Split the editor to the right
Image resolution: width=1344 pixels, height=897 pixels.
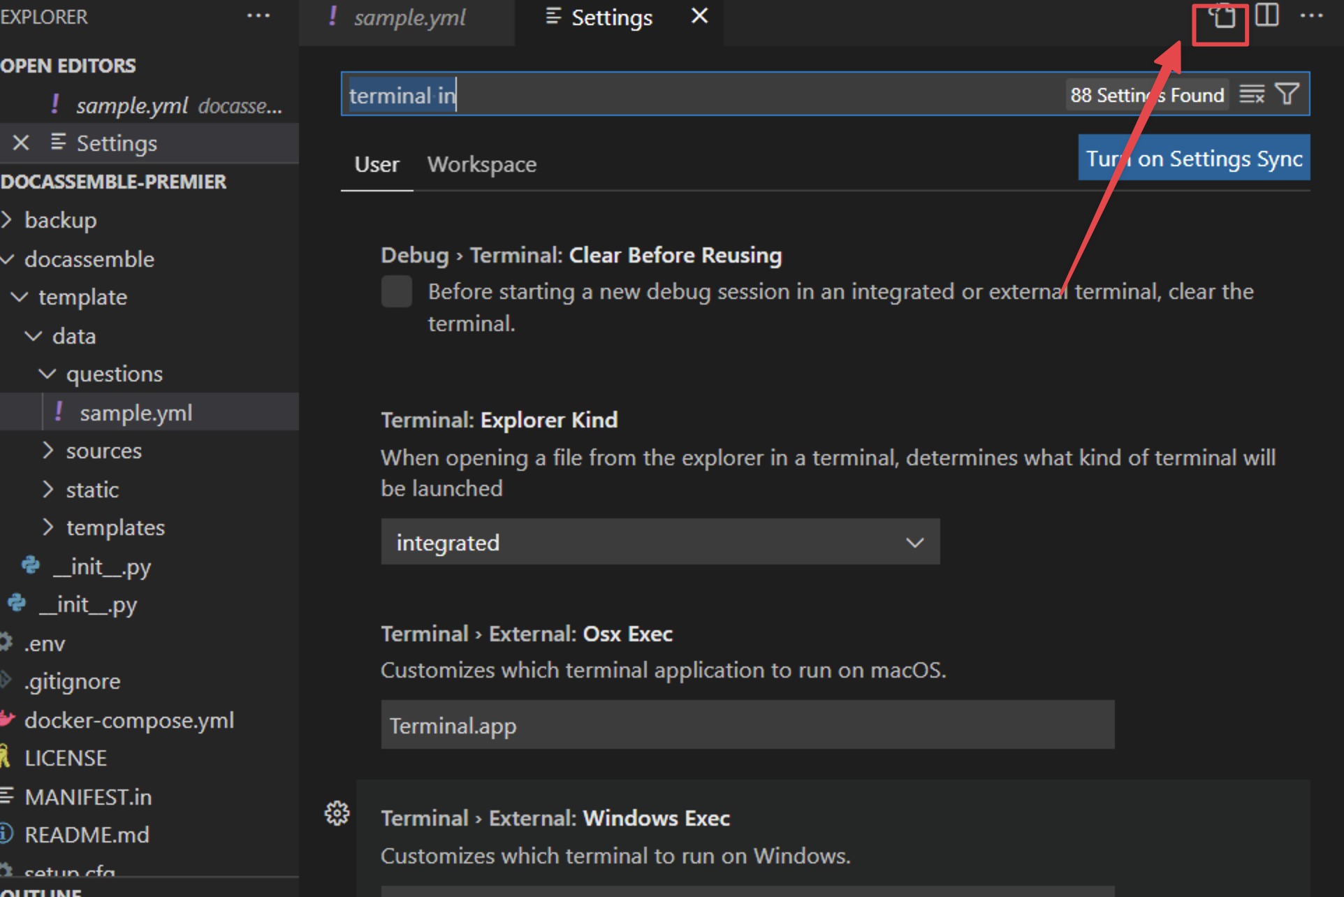(x=1266, y=15)
